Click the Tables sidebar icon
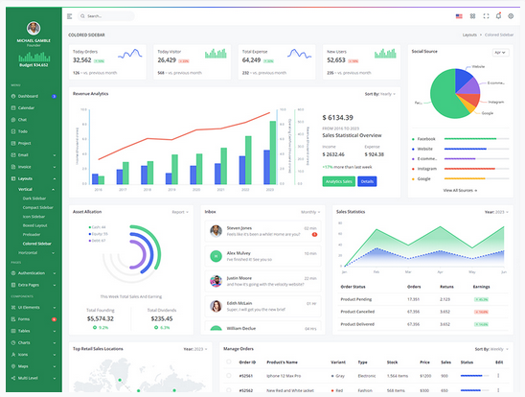Screen dimensions: 525x397 tap(13, 331)
